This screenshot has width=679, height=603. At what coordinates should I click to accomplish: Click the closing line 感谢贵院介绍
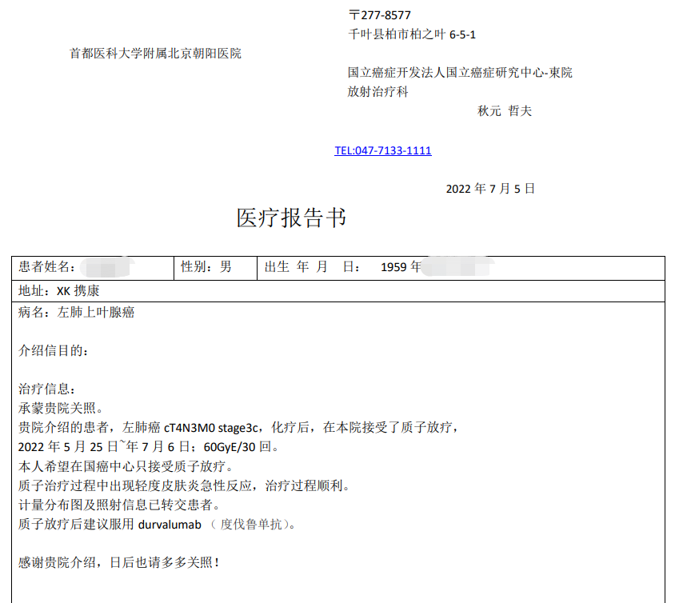tap(118, 562)
